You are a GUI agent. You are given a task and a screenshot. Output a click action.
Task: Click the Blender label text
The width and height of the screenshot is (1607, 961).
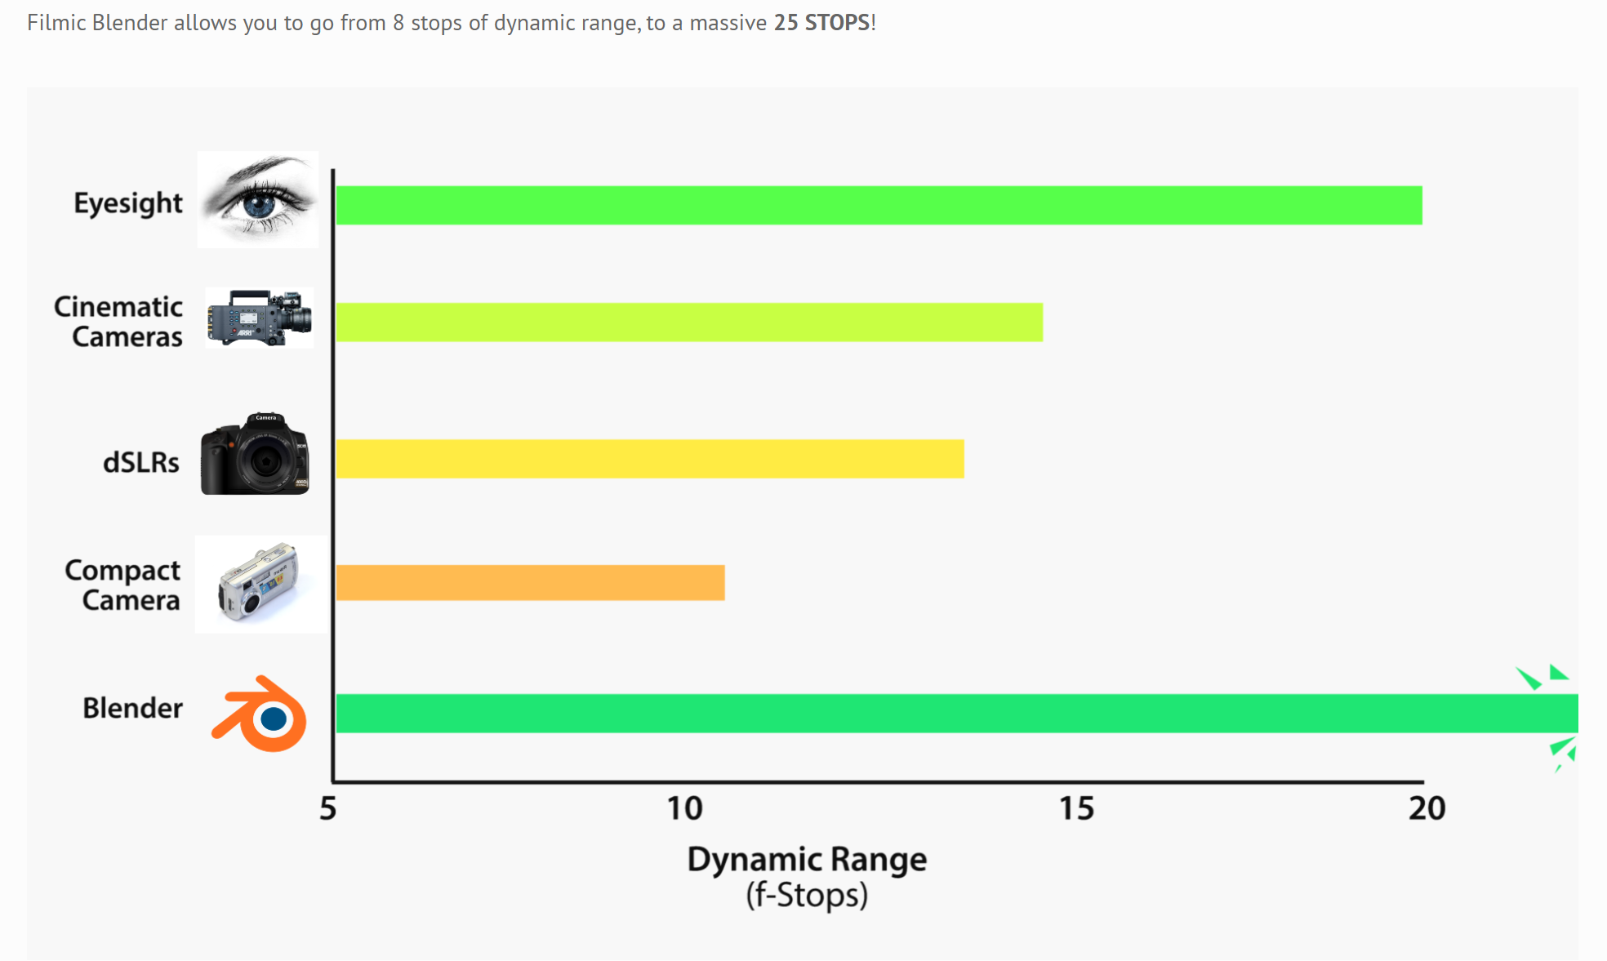132,708
